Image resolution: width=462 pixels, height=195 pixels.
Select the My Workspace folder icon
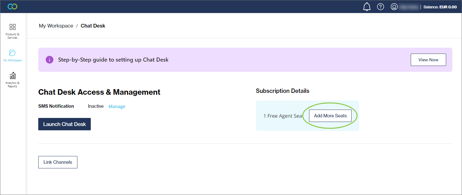point(12,53)
